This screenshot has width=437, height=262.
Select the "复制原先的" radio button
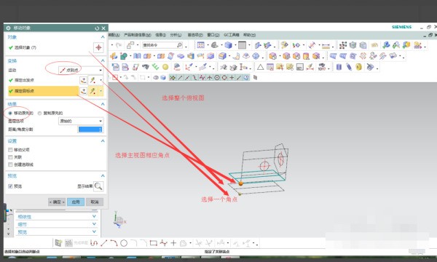point(39,113)
